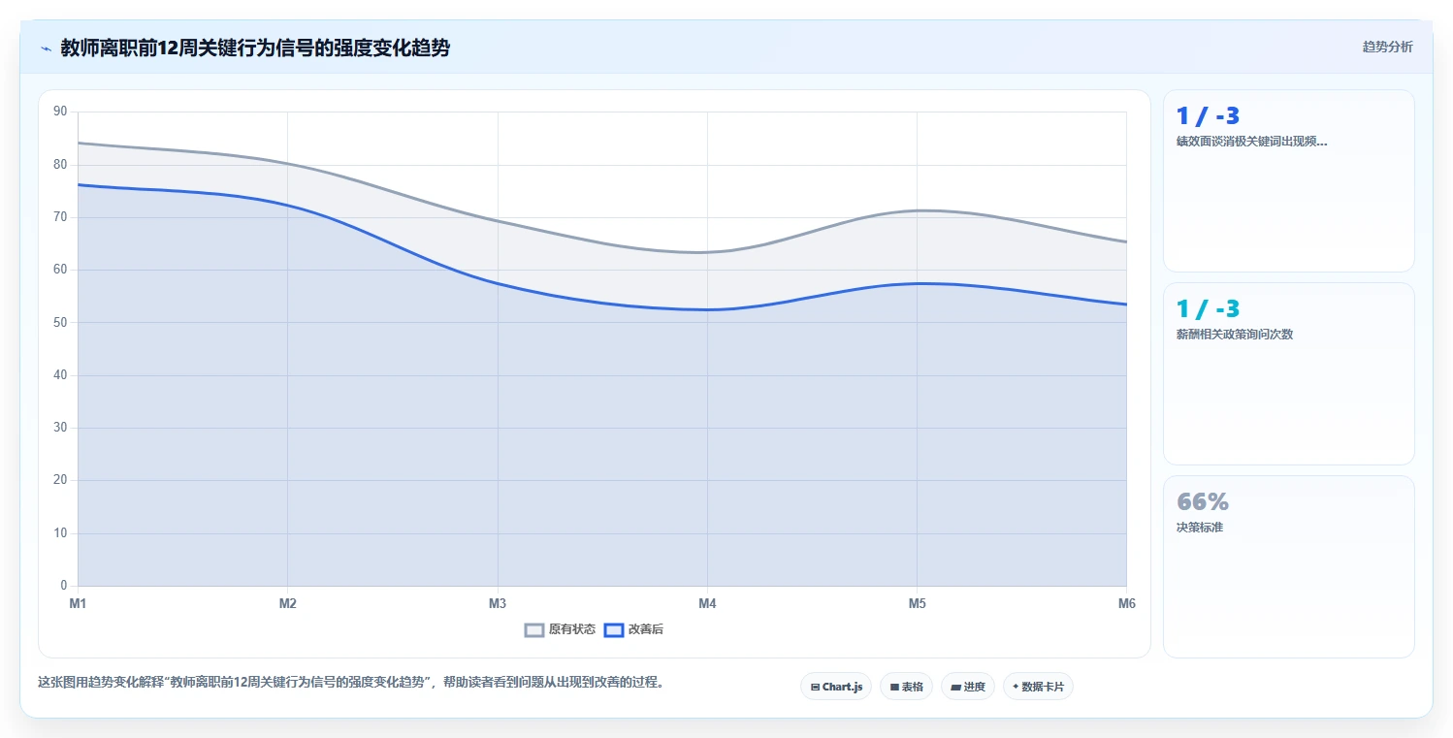Select the Chart.js tag pill
The height and width of the screenshot is (738, 1453).
pos(836,687)
